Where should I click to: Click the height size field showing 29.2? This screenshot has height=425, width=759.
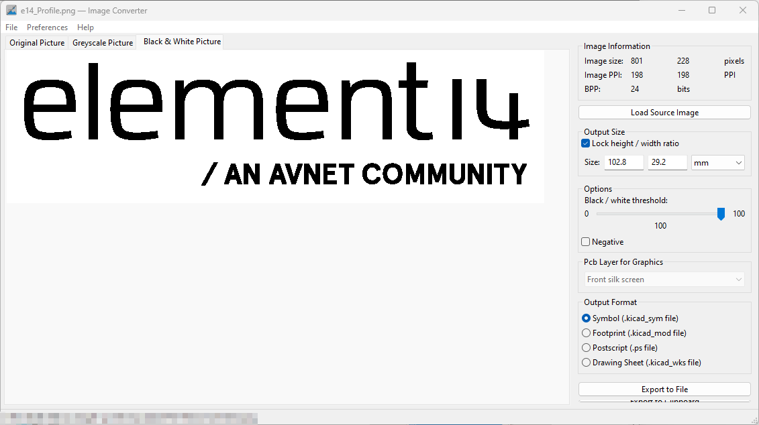pyautogui.click(x=668, y=162)
